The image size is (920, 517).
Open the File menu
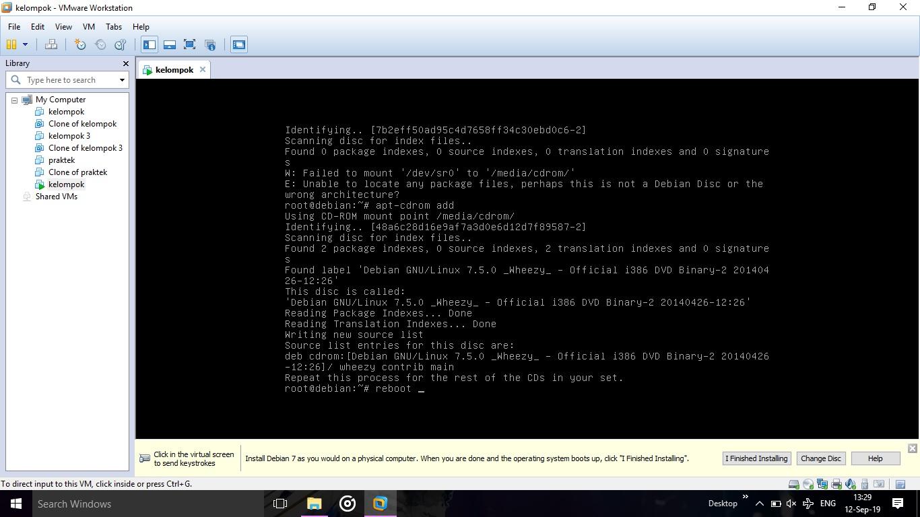[13, 27]
